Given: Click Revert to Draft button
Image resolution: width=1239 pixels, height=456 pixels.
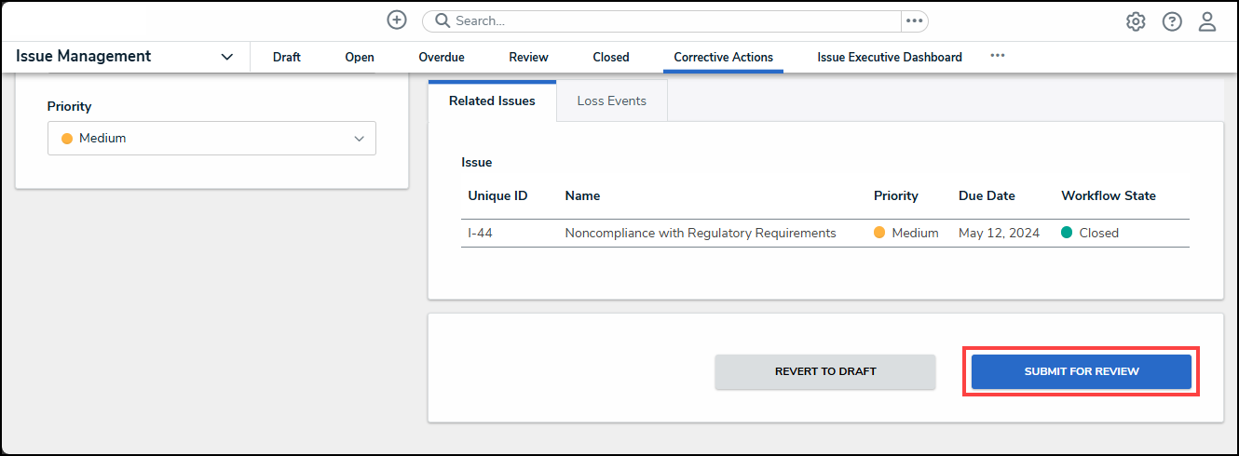Looking at the screenshot, I should [825, 371].
